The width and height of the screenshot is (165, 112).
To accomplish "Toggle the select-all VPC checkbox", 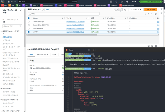I will tap(29, 18).
